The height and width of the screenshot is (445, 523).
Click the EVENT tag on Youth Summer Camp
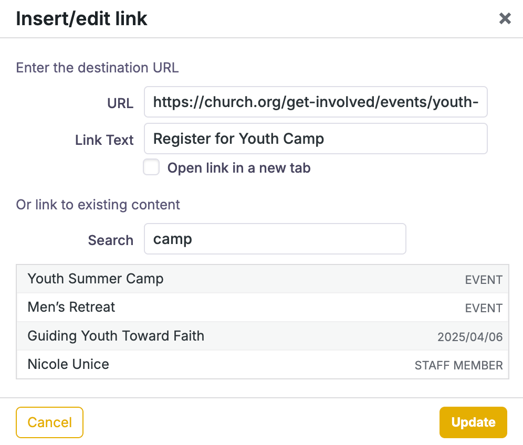[x=484, y=280]
